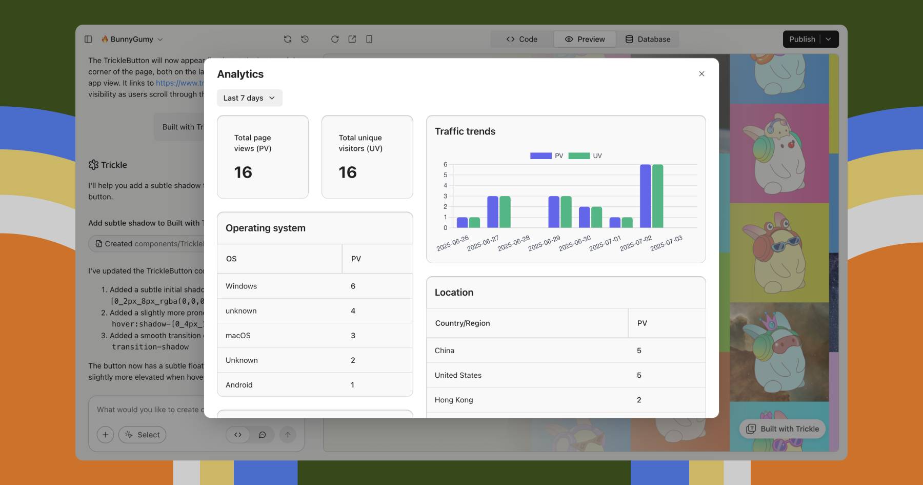Switch to the Database tab
Screen dimensions: 923x485
(648, 39)
